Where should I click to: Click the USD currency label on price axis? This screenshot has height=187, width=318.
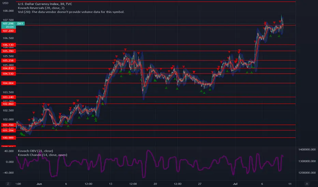pos(5,3)
